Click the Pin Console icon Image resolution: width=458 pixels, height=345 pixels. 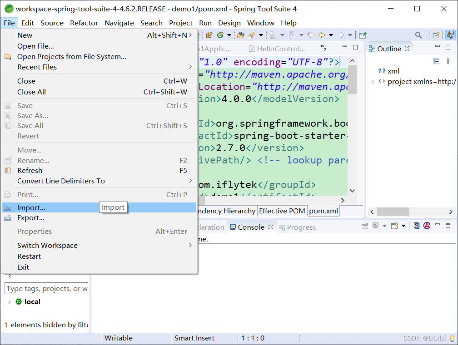(364, 226)
